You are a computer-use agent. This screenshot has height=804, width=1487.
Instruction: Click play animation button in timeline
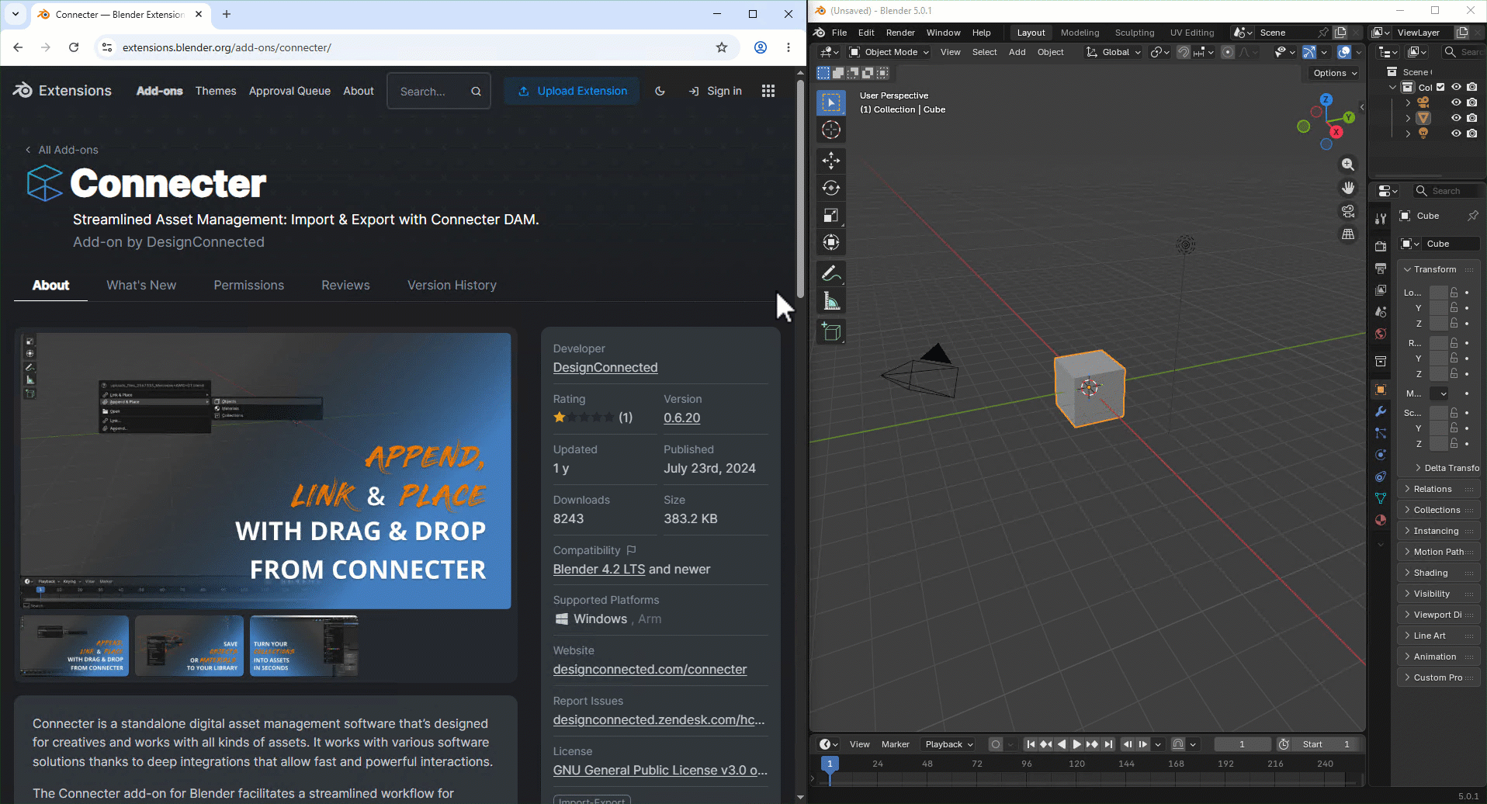click(1076, 744)
